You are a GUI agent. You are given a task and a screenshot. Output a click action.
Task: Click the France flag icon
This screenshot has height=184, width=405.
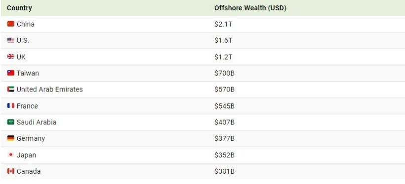pyautogui.click(x=11, y=106)
